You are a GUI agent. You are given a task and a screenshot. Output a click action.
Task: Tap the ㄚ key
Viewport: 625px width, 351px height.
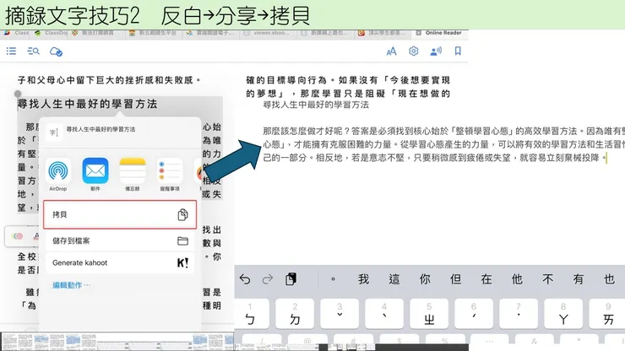tap(563, 314)
